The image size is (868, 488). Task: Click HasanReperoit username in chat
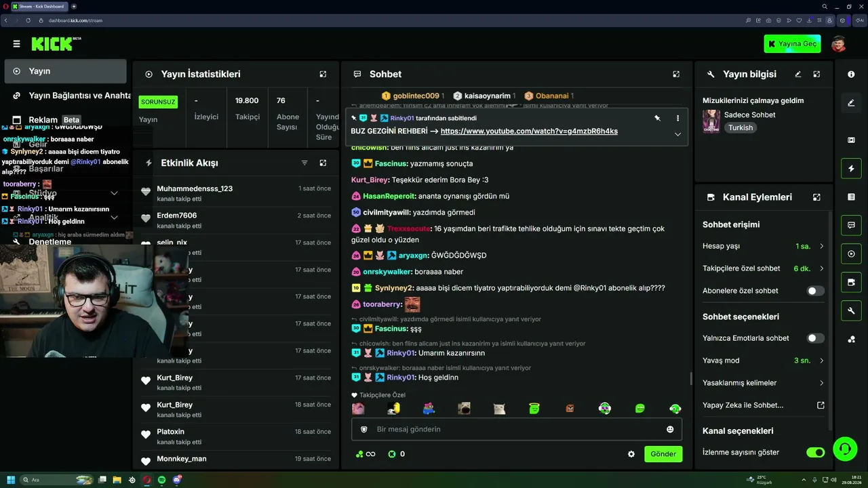pos(389,197)
